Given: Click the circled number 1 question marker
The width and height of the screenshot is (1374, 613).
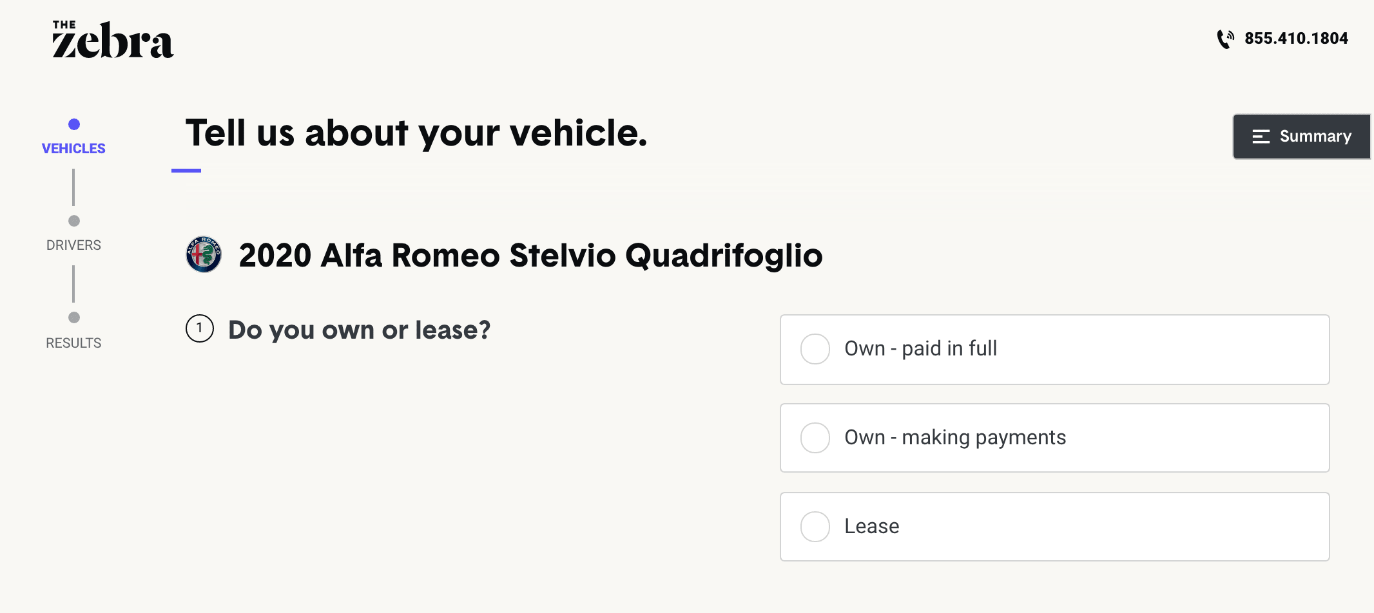Looking at the screenshot, I should [200, 328].
